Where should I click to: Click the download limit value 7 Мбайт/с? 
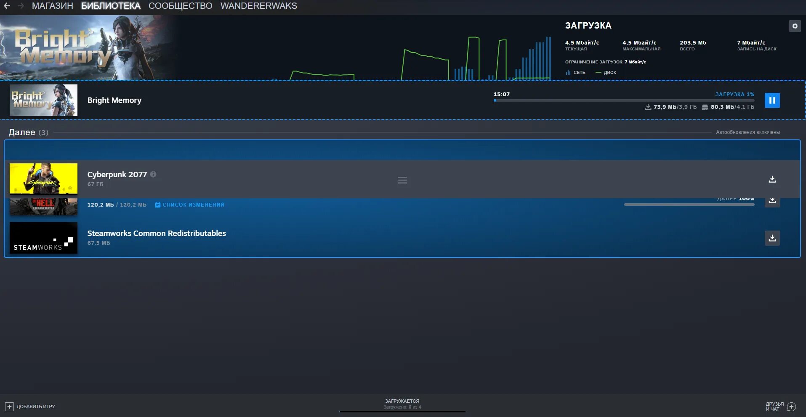[635, 62]
